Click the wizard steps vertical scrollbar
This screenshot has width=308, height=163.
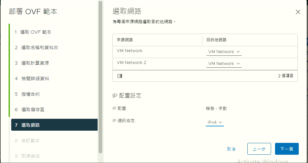pos(100,76)
